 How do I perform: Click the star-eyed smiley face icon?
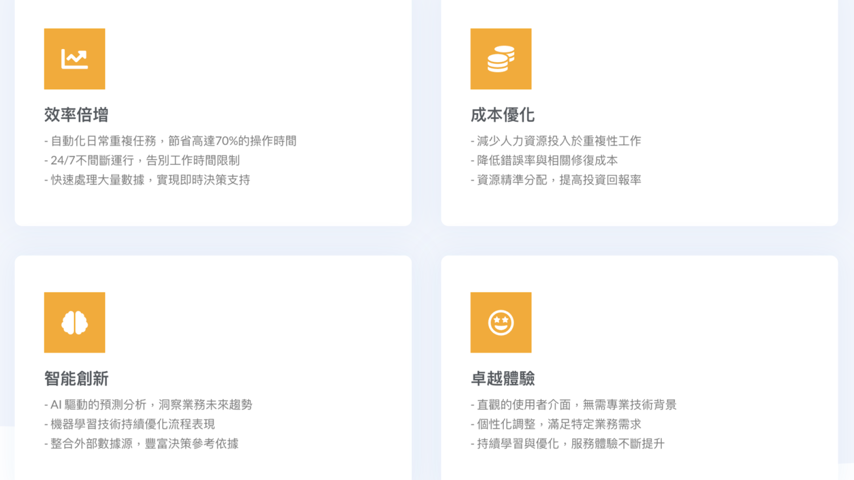501,323
